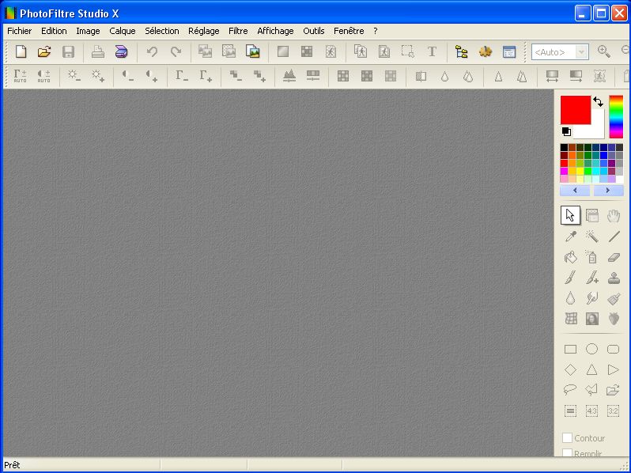Select the magic wand tool
Image resolution: width=631 pixels, height=473 pixels.
[x=591, y=236]
